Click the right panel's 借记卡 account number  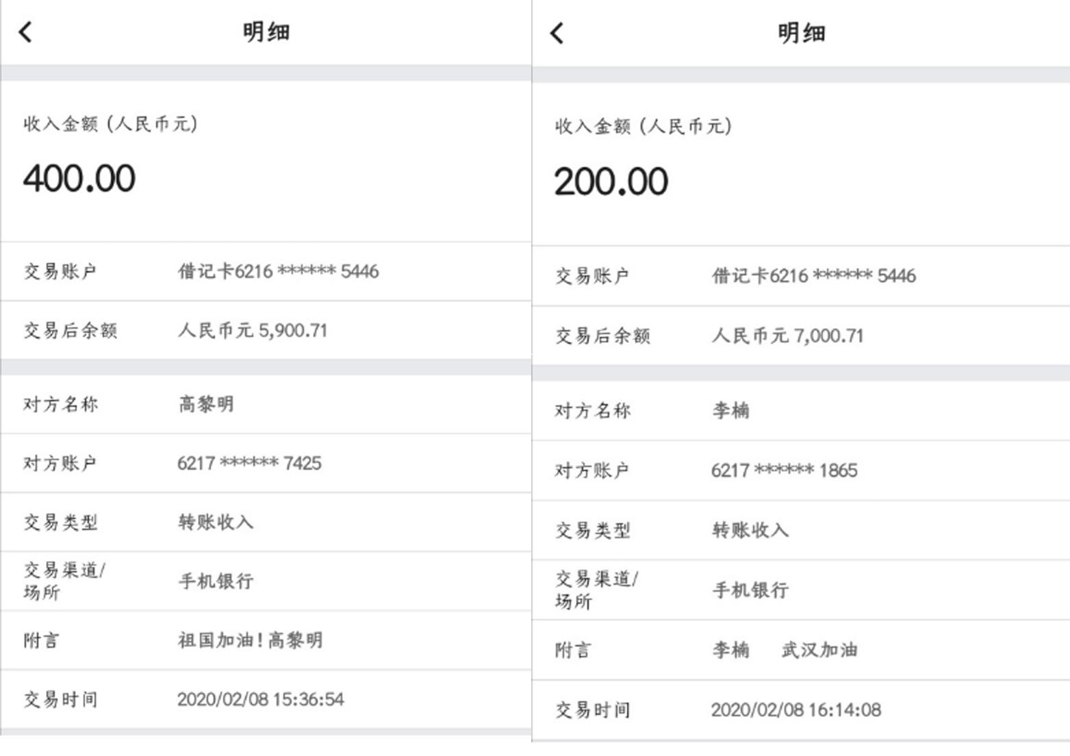(x=813, y=276)
